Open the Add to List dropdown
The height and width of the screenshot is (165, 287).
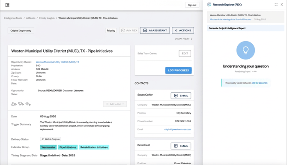pos(115,104)
